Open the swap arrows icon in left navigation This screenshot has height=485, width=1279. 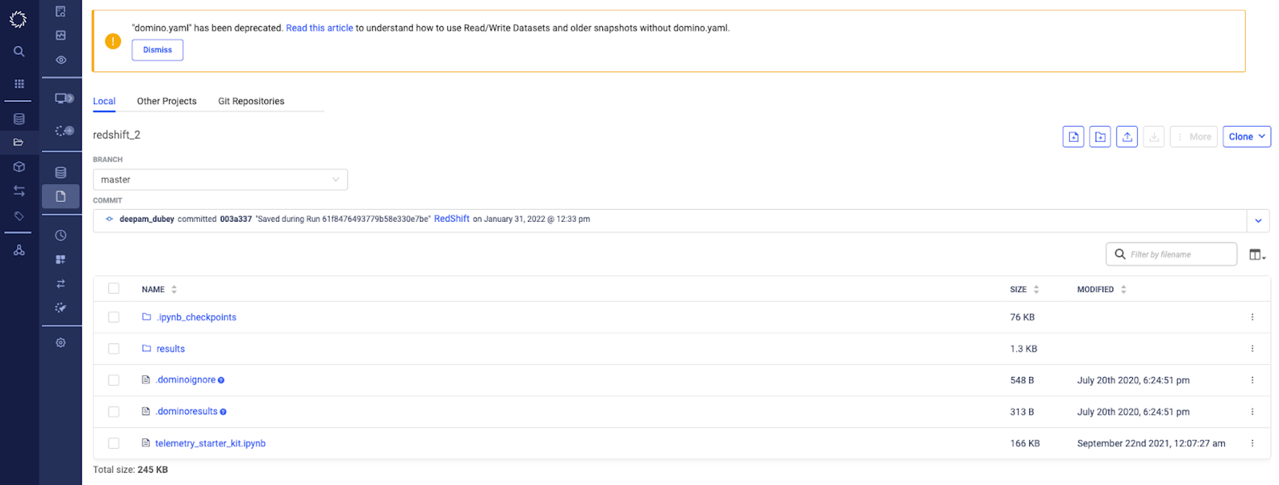coord(19,191)
